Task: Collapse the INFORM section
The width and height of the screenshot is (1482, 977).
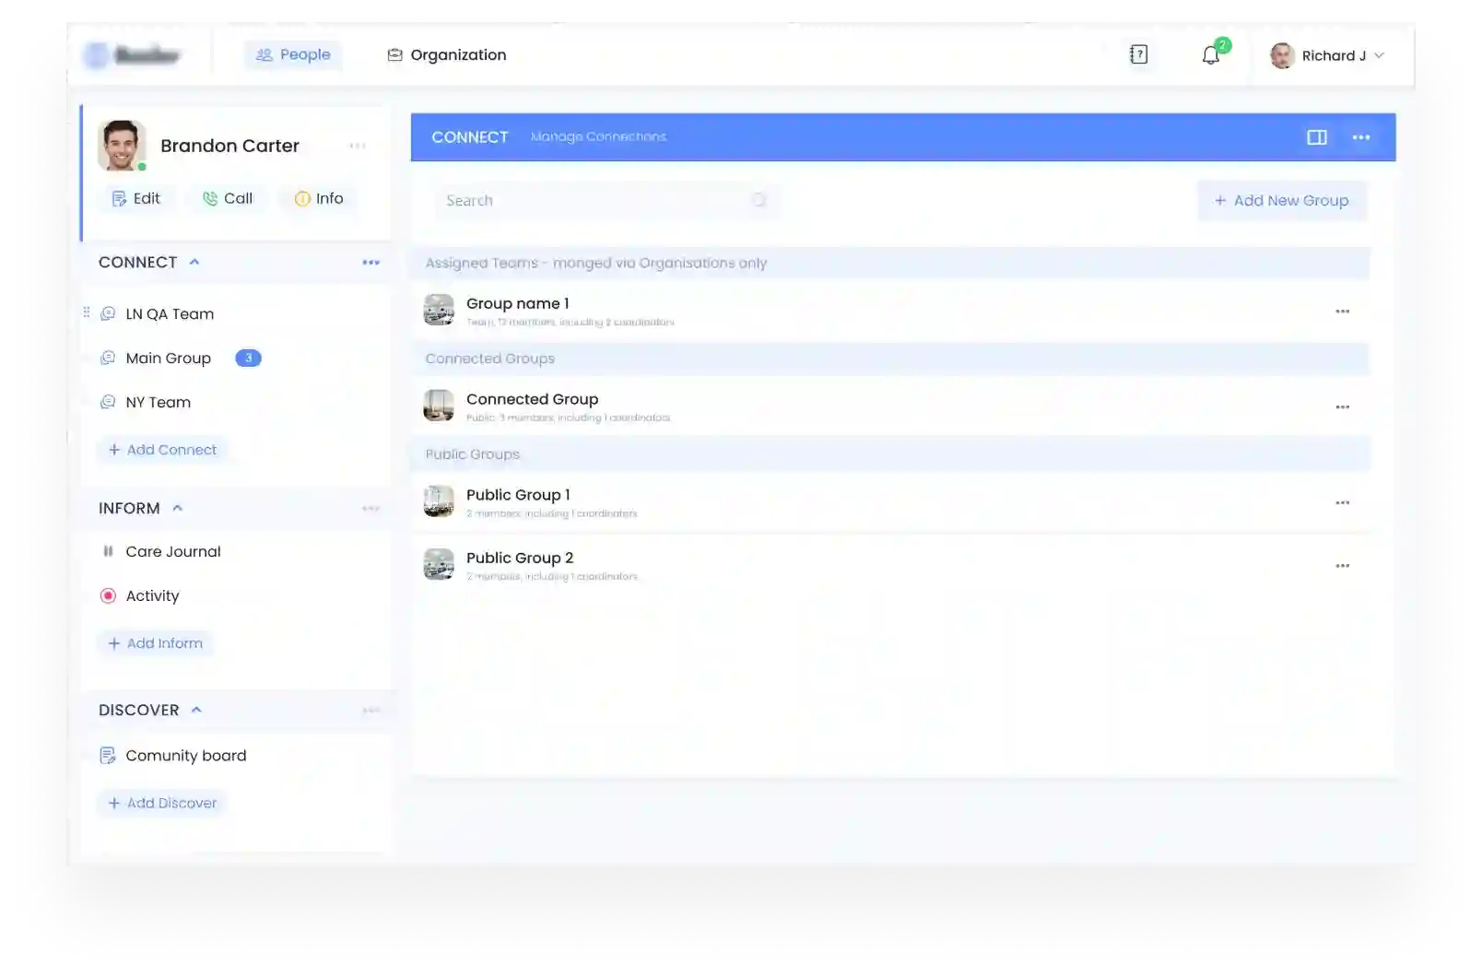Action: tap(178, 508)
